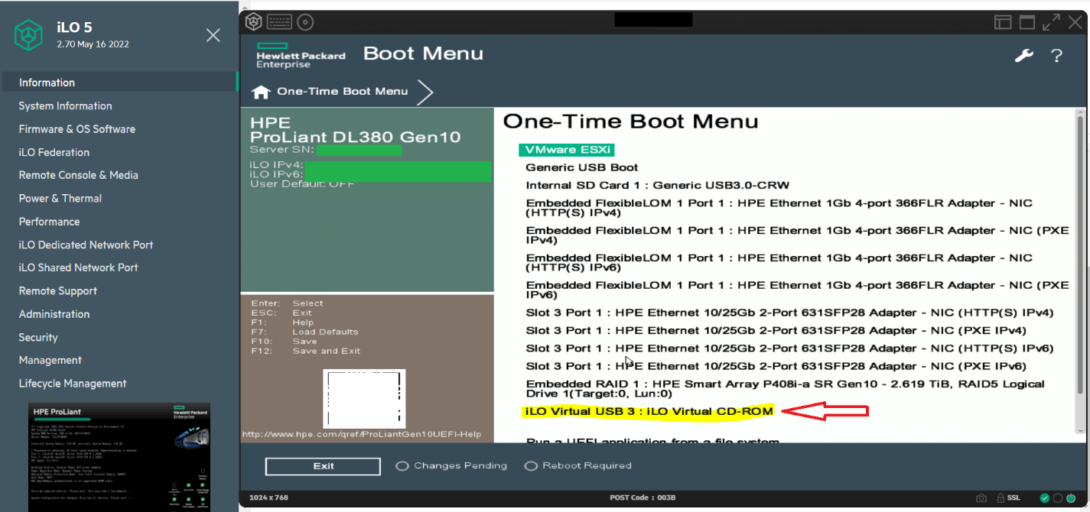1090x512 pixels.
Task: Select FlexibleLOM 366FLR PXE IPv6 entry
Action: [797, 290]
